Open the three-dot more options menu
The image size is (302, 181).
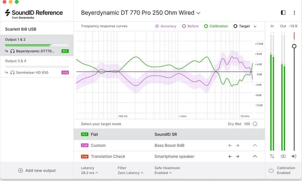[x=294, y=13]
